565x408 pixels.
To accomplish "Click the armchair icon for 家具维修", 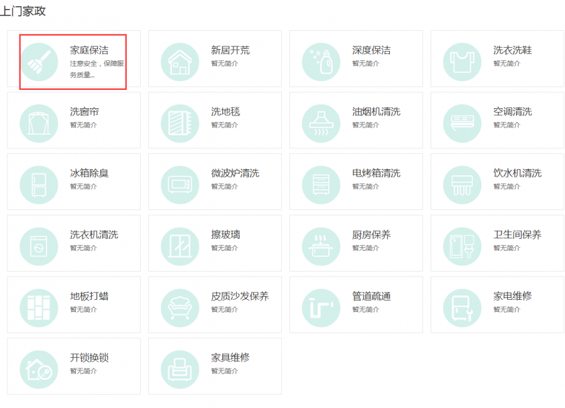I will [180, 370].
